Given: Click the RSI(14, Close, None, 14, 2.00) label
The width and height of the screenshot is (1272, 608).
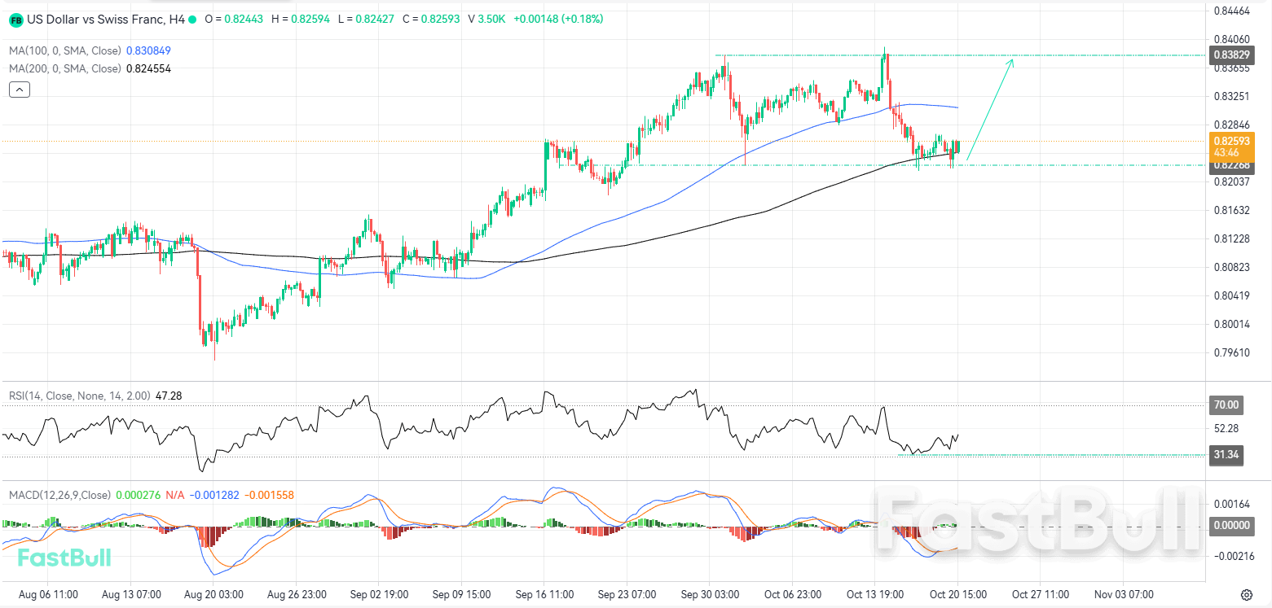Looking at the screenshot, I should tap(80, 396).
